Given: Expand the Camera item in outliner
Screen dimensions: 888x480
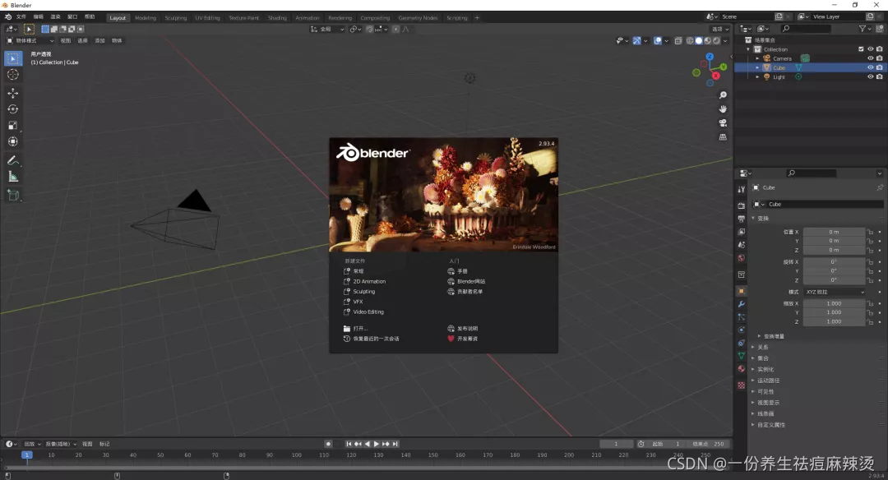Looking at the screenshot, I should pyautogui.click(x=758, y=58).
